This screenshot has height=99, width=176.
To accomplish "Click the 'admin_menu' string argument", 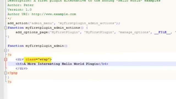I will click(x=42, y=23).
